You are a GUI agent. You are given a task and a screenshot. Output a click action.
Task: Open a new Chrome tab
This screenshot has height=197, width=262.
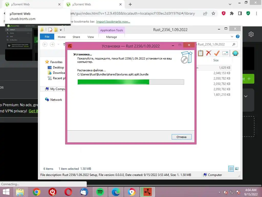point(130,4)
